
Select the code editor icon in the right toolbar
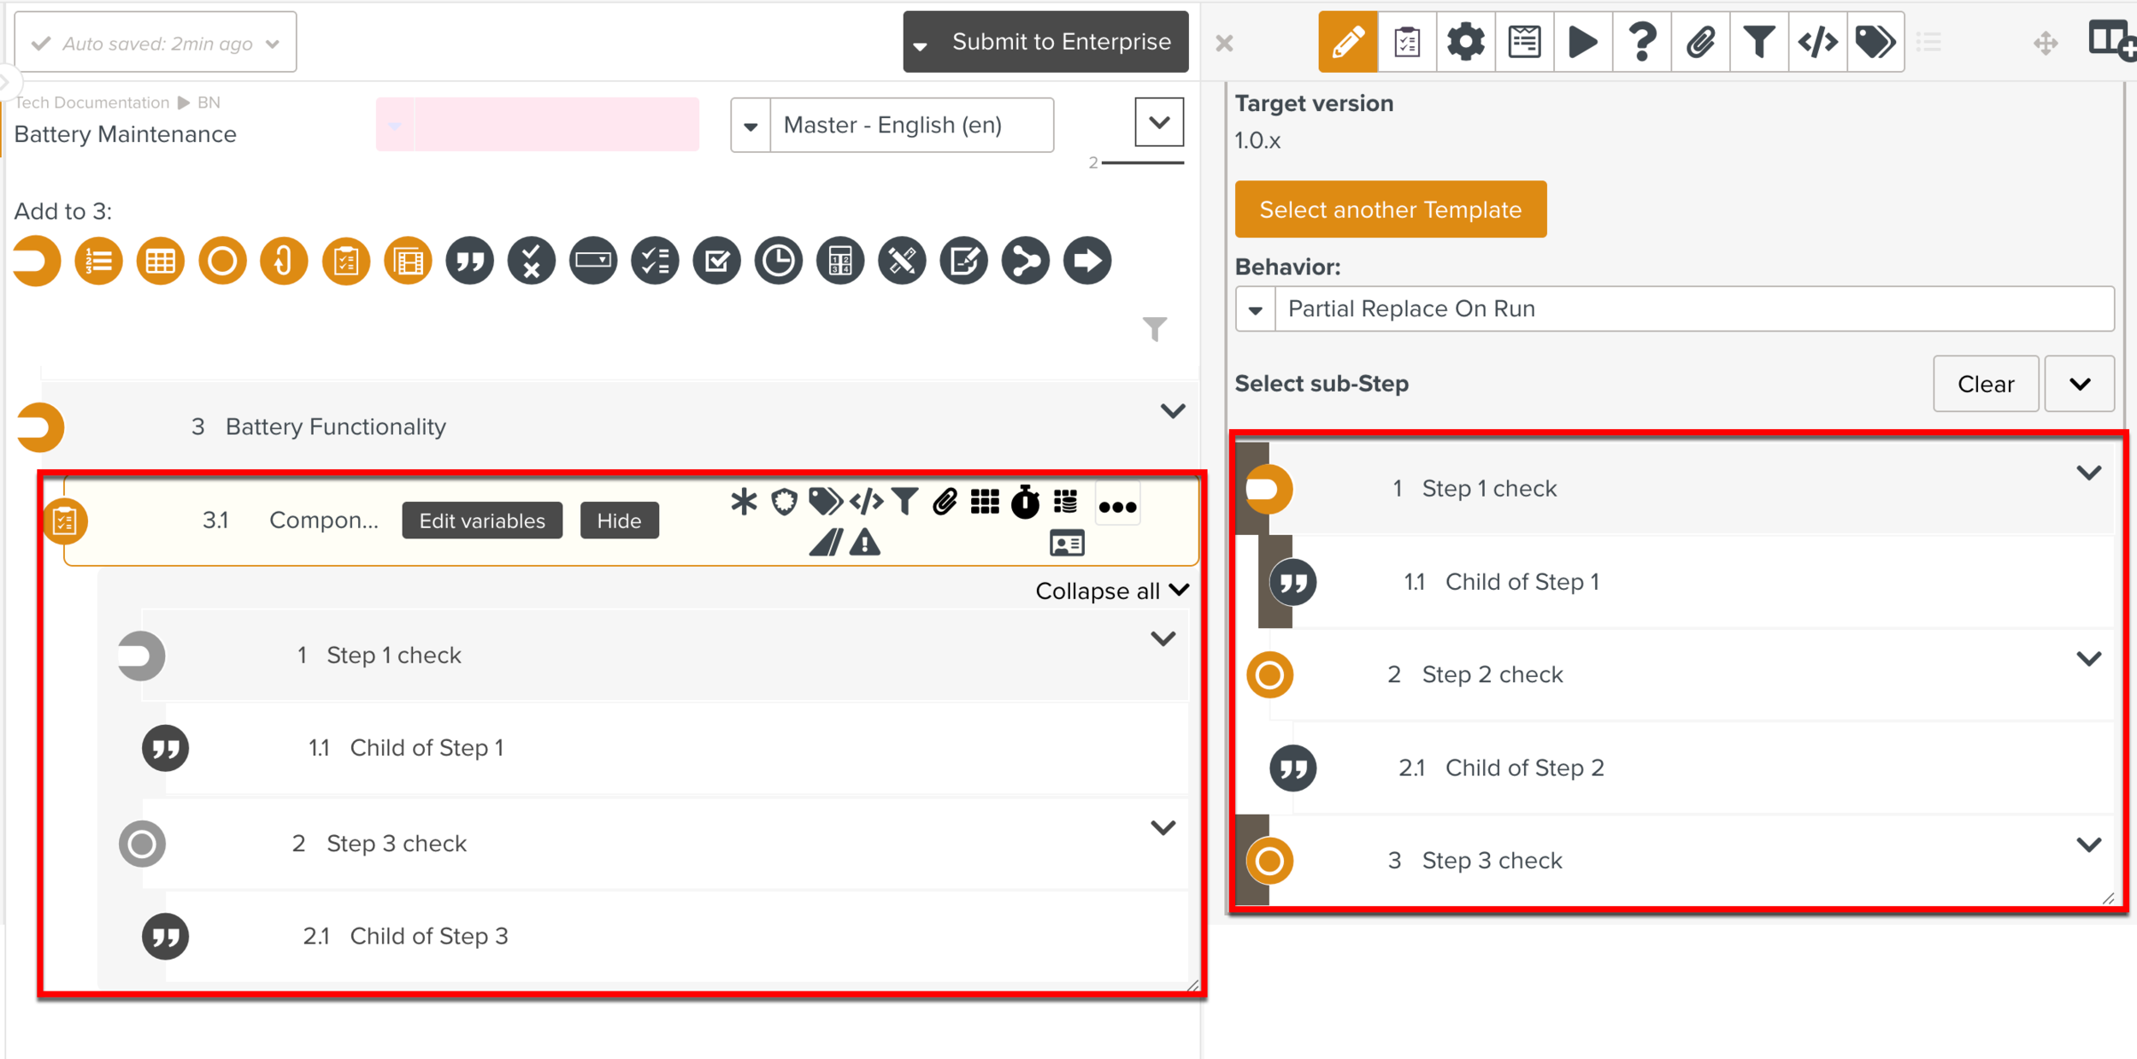(1817, 41)
